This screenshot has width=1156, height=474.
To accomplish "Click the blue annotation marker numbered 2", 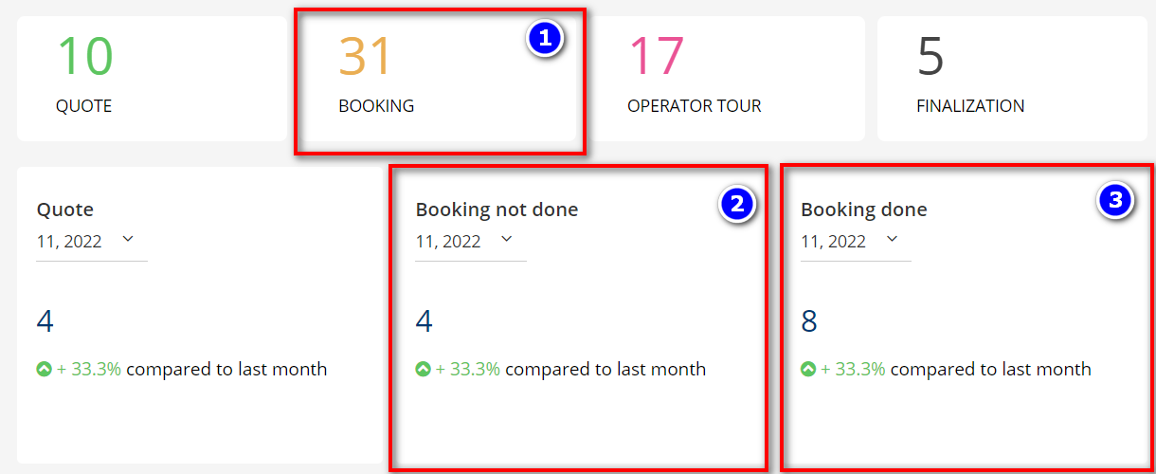I will (x=736, y=202).
